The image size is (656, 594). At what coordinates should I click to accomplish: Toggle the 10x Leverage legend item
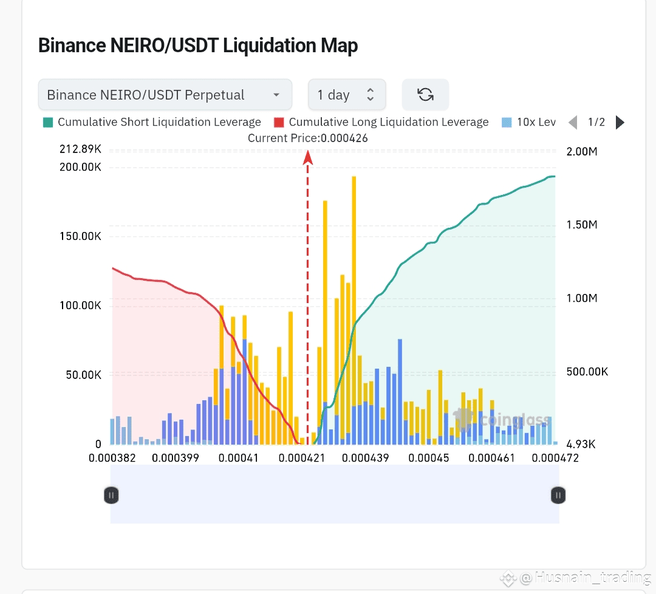(x=528, y=122)
